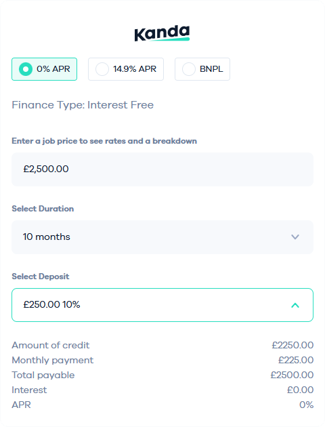Click the Kanda logo
Image resolution: width=325 pixels, height=427 pixels.
click(162, 33)
